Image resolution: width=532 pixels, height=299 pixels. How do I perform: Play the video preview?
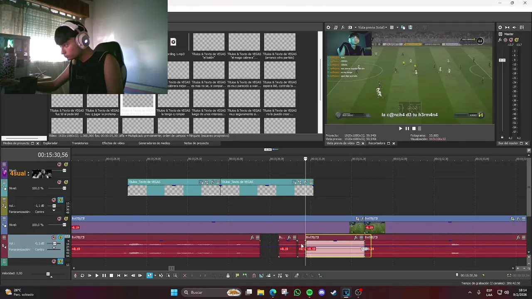(x=401, y=129)
